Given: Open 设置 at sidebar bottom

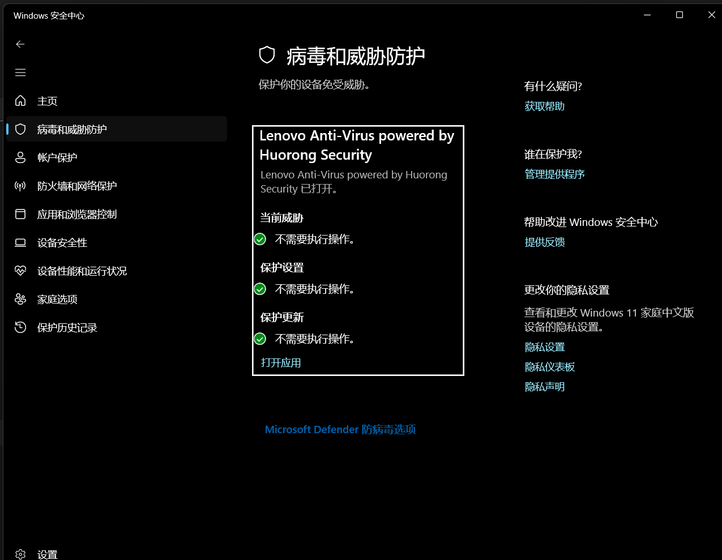Looking at the screenshot, I should [48, 554].
